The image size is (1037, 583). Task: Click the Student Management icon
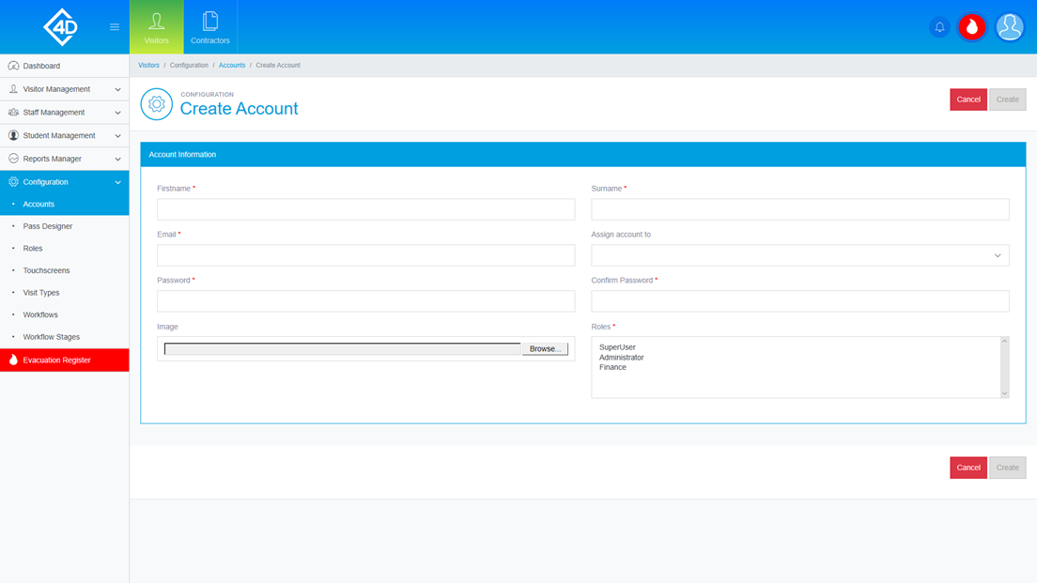[x=13, y=135]
